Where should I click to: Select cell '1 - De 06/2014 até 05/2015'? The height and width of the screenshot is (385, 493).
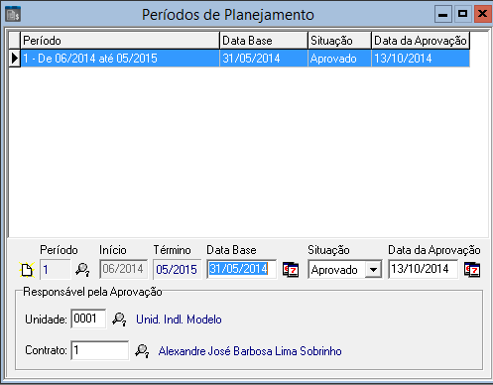point(120,59)
